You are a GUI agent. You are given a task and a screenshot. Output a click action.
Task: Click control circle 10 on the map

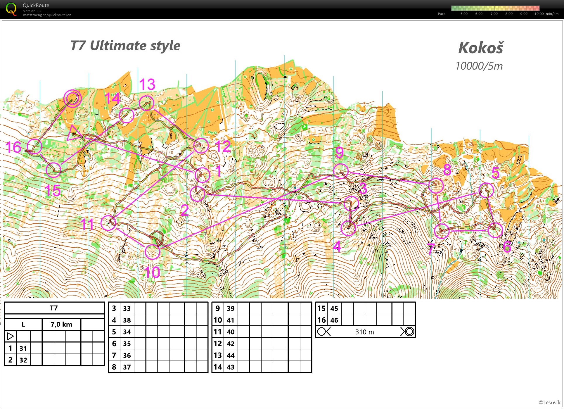[x=152, y=252]
